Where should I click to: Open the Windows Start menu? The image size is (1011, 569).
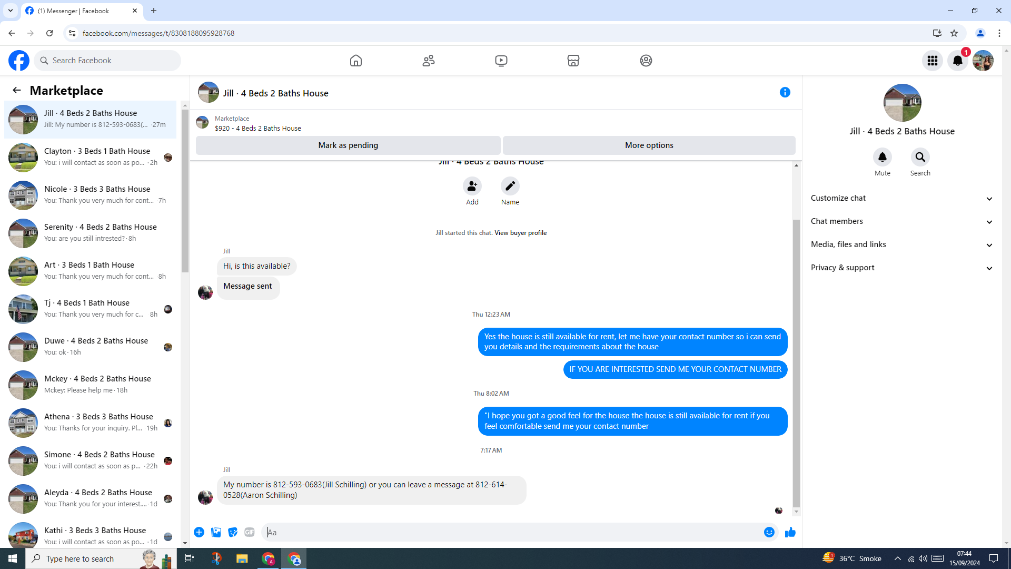pos(13,558)
